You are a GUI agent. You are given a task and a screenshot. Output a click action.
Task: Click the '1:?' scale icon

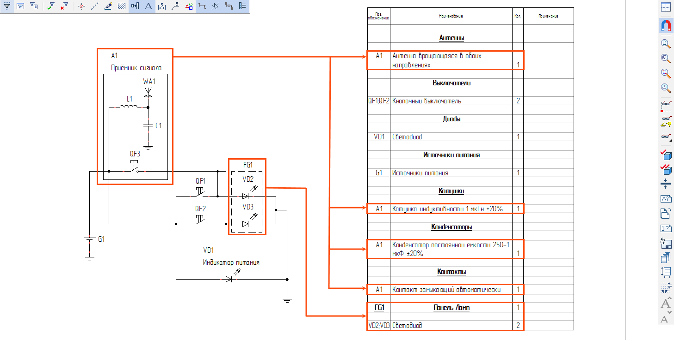665,228
